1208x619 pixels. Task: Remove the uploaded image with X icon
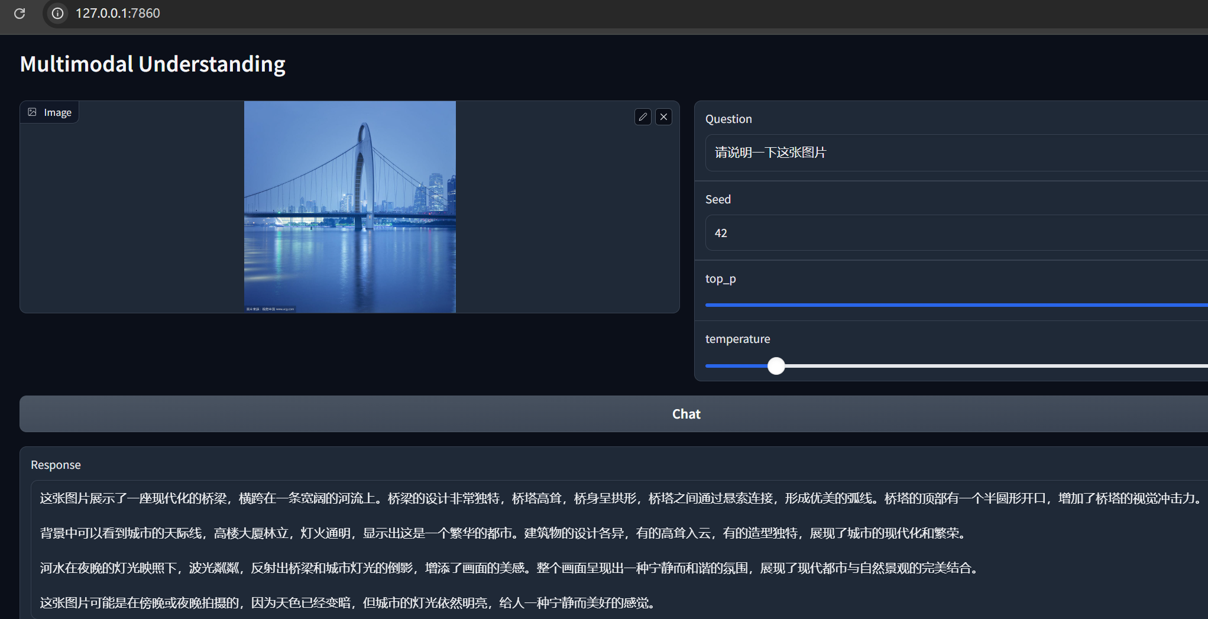[x=663, y=117]
